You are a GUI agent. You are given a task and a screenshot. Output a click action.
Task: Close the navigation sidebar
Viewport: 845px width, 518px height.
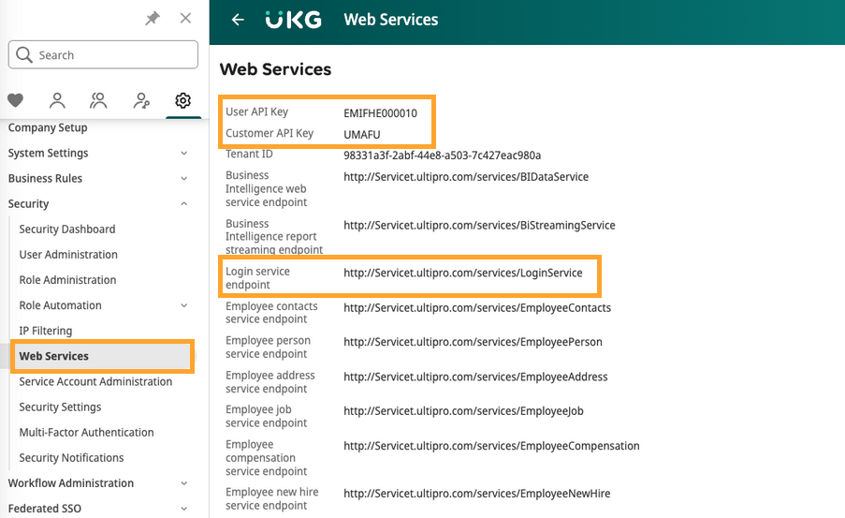pos(185,19)
